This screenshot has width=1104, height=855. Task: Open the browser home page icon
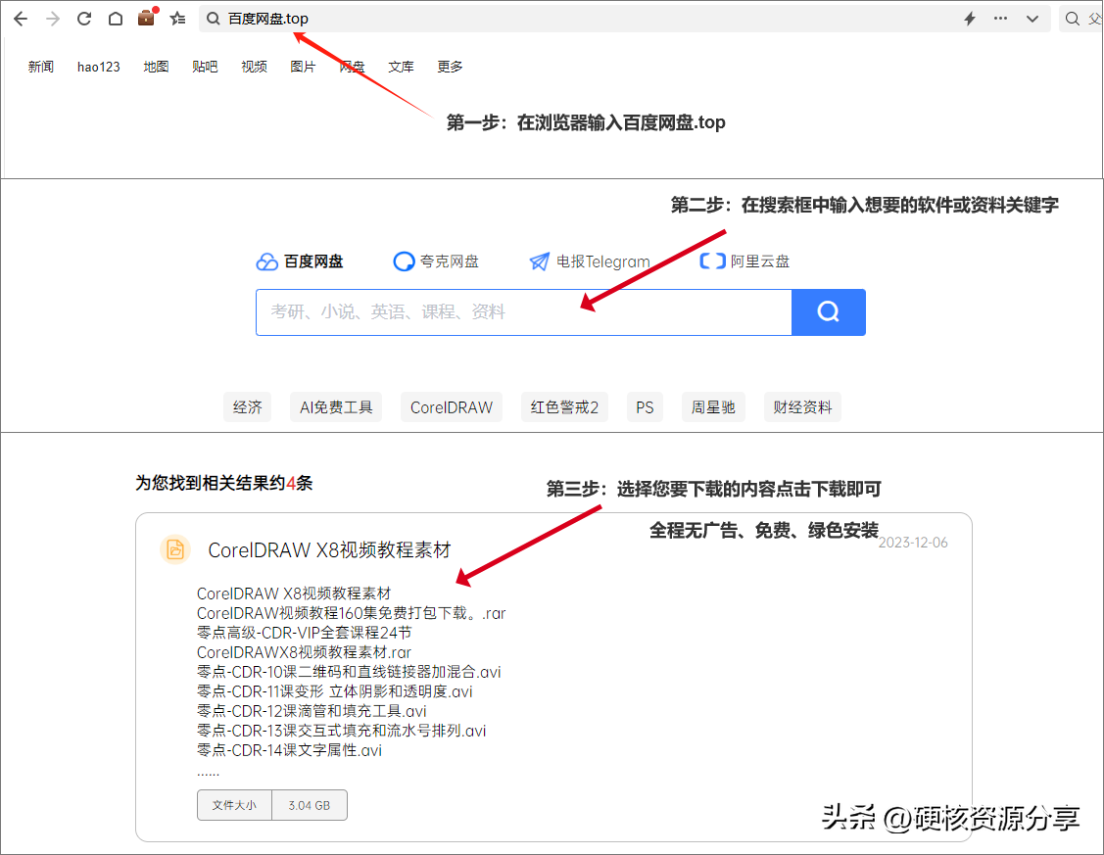(x=116, y=19)
